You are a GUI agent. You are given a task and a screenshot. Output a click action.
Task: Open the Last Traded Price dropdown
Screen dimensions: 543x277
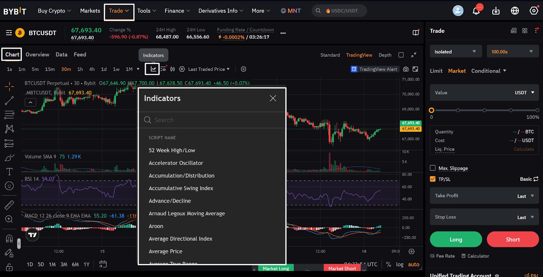209,69
